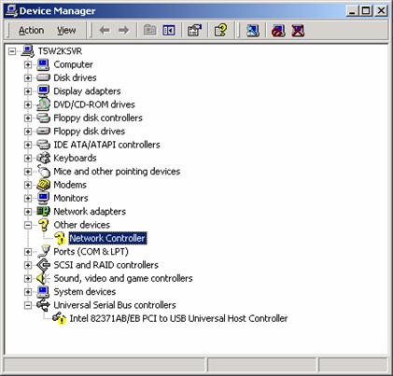Click the Up one level folder icon
Screen dimensions: 393x376
click(149, 31)
